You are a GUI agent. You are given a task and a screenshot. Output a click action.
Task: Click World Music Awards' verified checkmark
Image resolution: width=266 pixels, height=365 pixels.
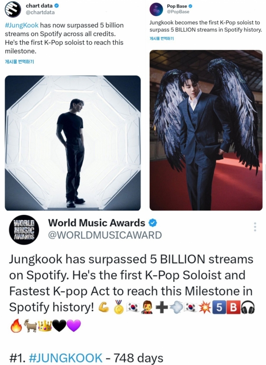click(x=152, y=223)
